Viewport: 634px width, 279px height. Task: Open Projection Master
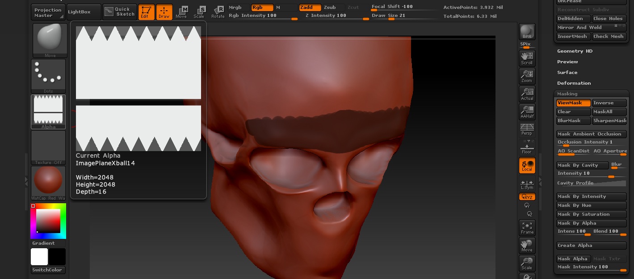click(48, 12)
